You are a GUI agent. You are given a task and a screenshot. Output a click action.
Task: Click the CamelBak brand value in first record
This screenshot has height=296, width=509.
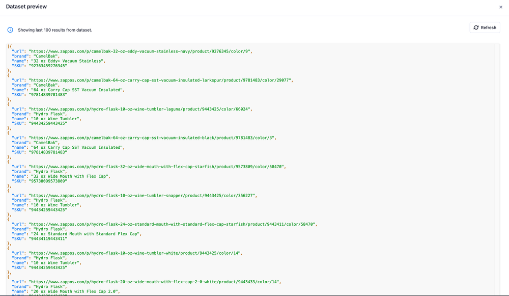click(x=47, y=56)
